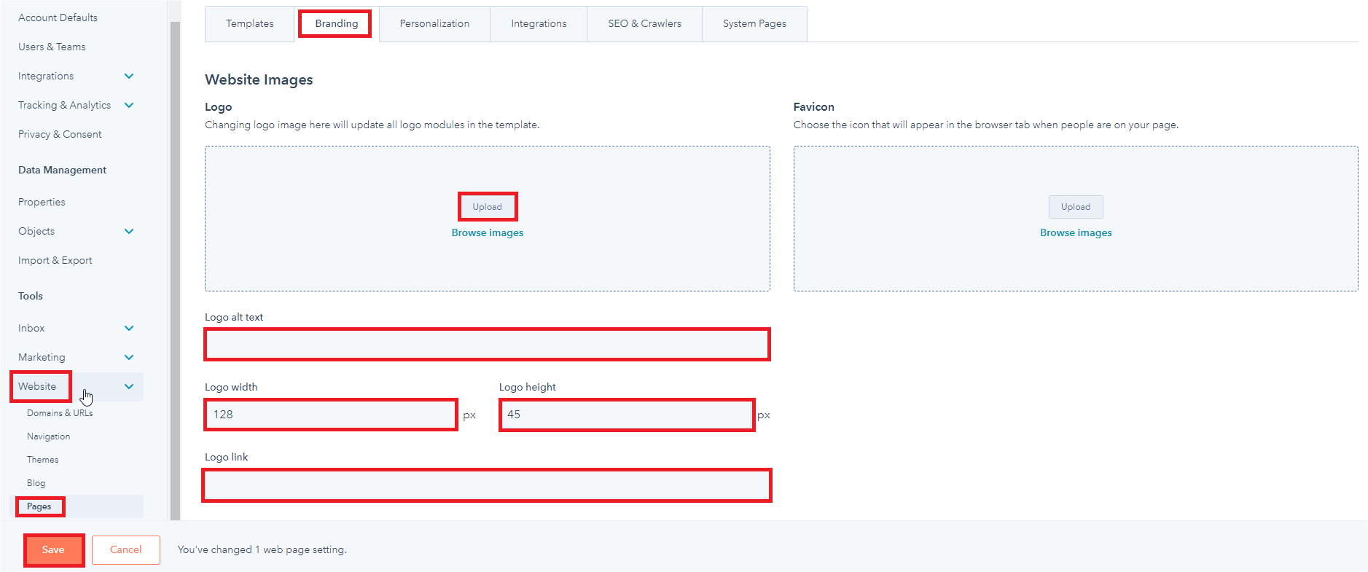Expand the Objects sidebar chevron
1368x572 pixels.
pos(129,232)
